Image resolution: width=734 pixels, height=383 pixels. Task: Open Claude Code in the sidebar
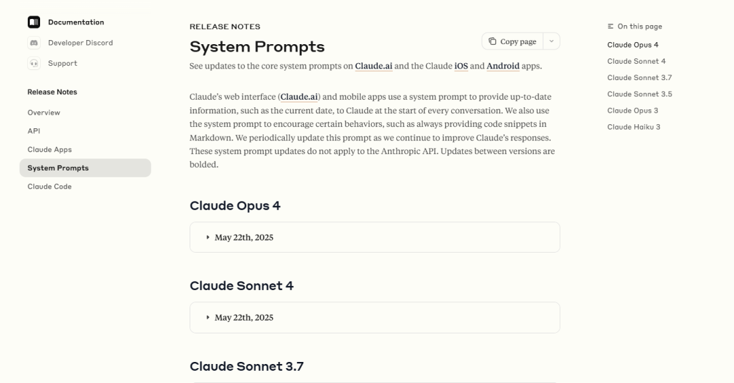click(x=50, y=187)
